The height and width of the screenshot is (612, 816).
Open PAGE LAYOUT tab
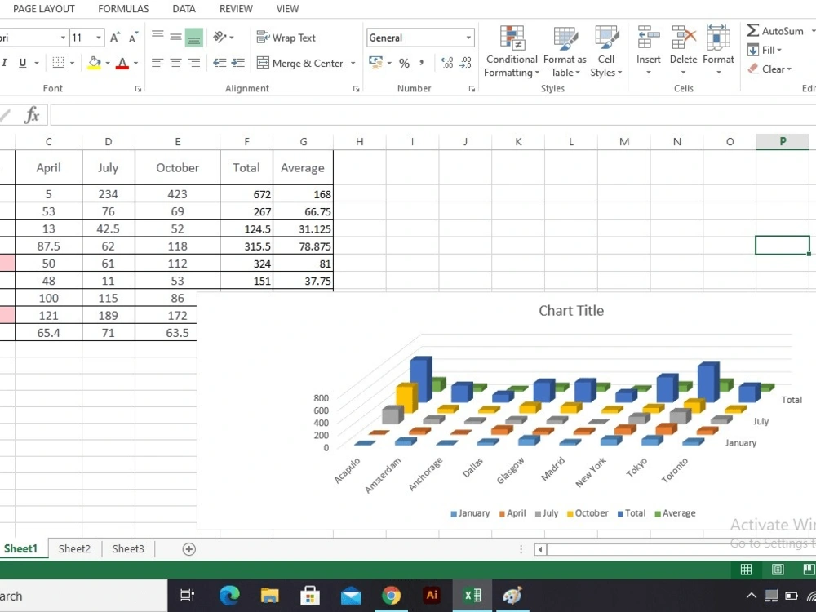tap(44, 9)
